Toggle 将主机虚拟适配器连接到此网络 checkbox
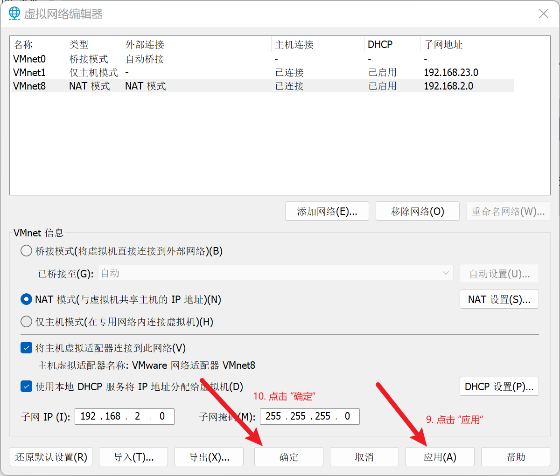 point(27,348)
